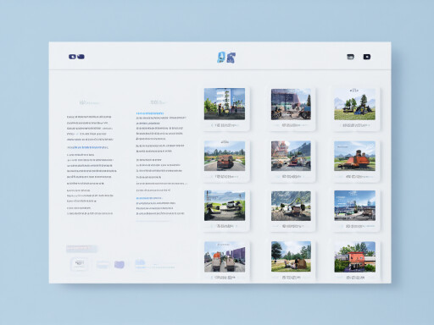Click the white card badge at bottom left
Screen dimensions: 434x325
point(80,264)
